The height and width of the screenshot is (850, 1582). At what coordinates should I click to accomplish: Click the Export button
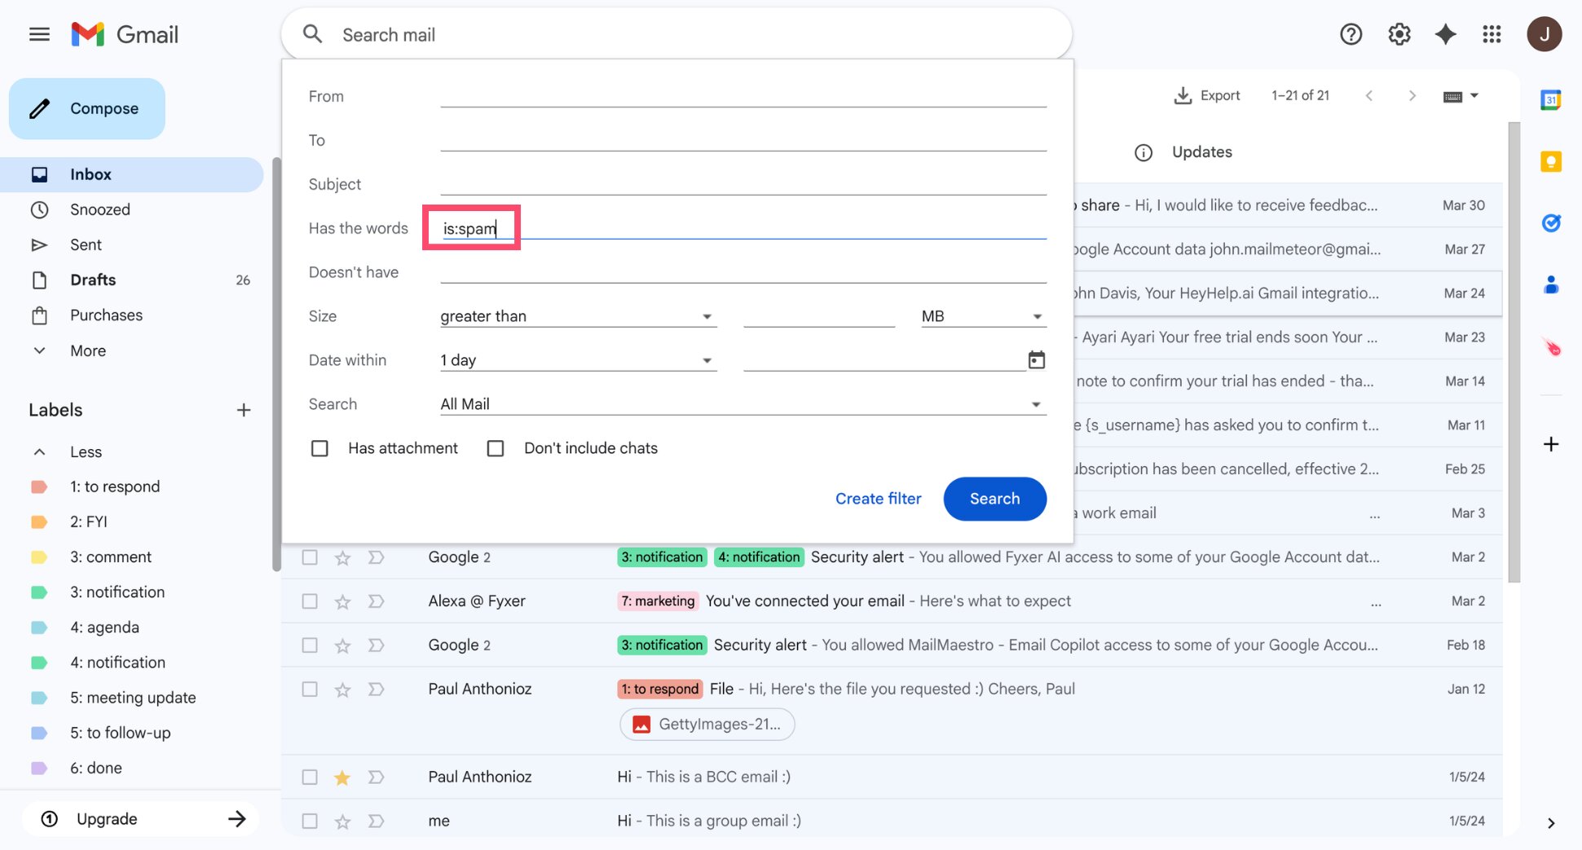point(1207,95)
